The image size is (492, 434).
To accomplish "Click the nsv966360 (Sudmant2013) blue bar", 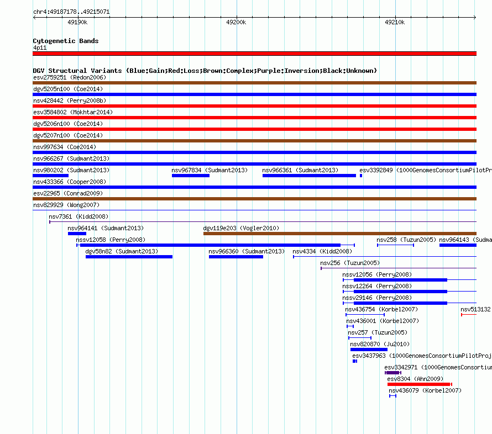I will pyautogui.click(x=236, y=257).
